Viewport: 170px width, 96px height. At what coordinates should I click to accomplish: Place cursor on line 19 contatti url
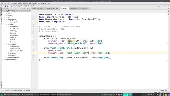[77, 58]
